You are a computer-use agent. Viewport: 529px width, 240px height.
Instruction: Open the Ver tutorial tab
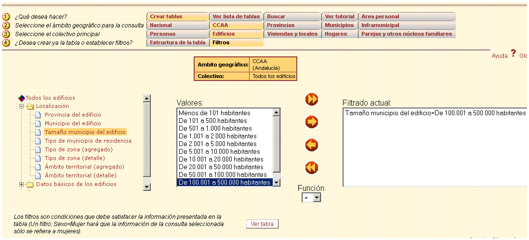pyautogui.click(x=340, y=16)
